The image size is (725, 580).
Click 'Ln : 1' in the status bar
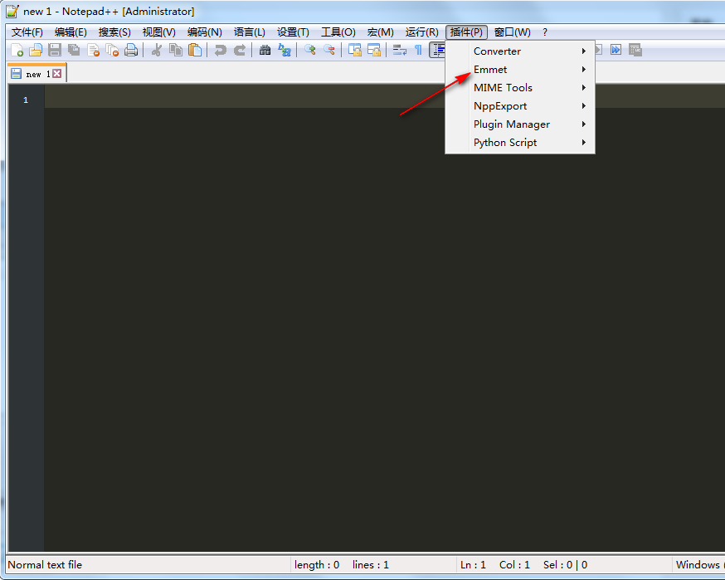pyautogui.click(x=473, y=565)
